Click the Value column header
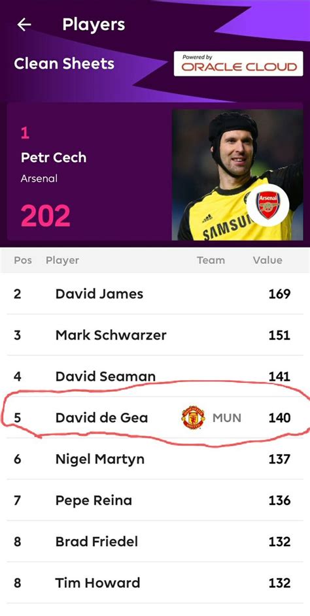 [x=267, y=260]
